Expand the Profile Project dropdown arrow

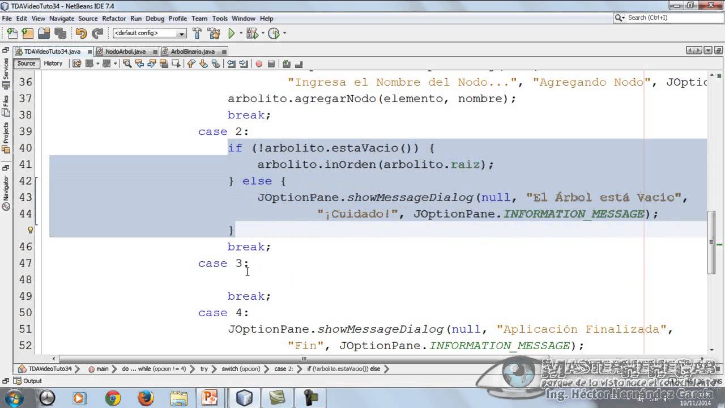pyautogui.click(x=284, y=33)
